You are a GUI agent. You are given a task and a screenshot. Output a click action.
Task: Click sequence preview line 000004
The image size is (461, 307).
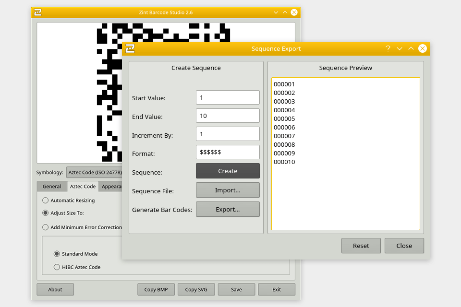(x=284, y=110)
